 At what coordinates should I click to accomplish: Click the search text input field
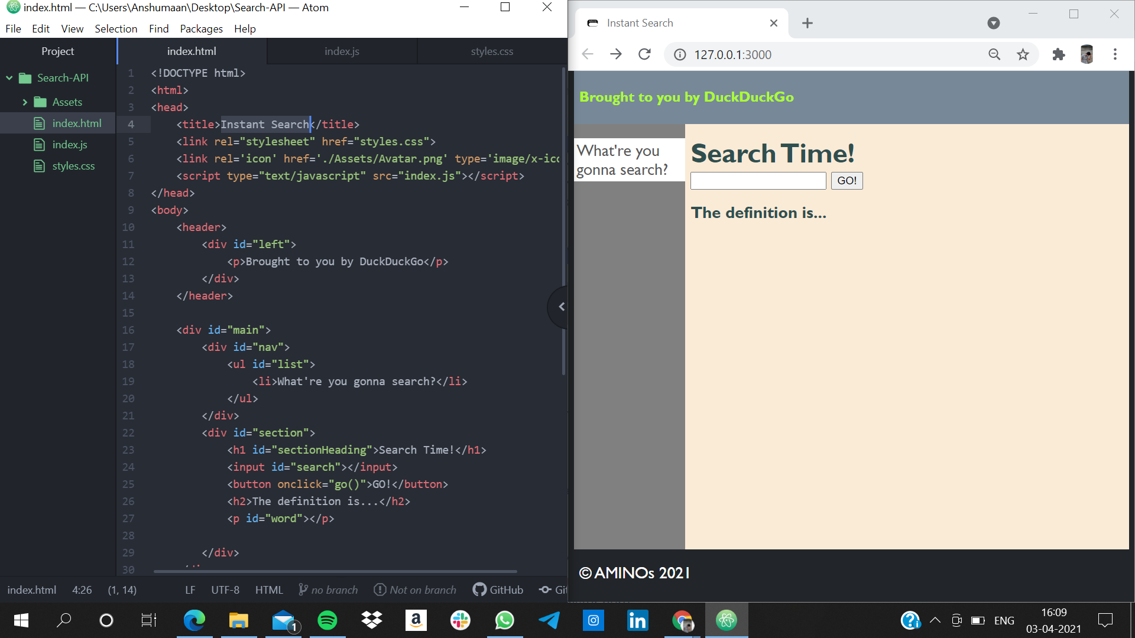758,181
